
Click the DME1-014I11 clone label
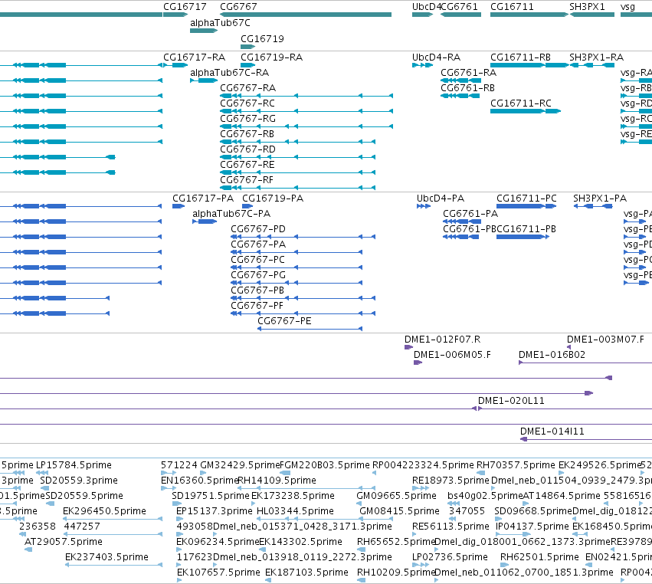(x=552, y=431)
